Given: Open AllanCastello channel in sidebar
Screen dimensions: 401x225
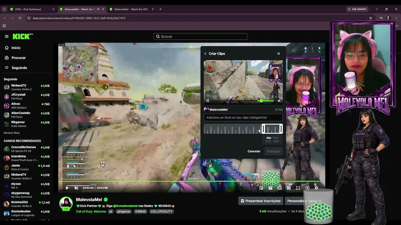Looking at the screenshot, I should (x=27, y=115).
